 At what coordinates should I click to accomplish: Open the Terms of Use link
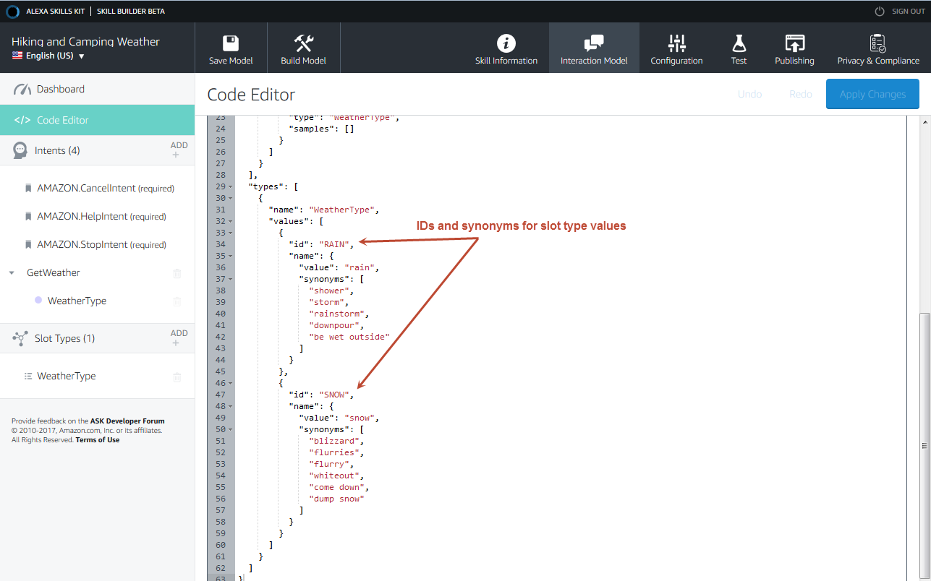click(98, 440)
